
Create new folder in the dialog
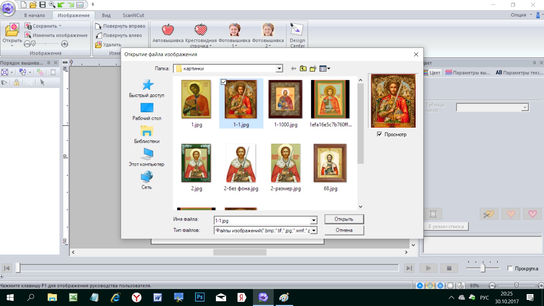pyautogui.click(x=313, y=69)
